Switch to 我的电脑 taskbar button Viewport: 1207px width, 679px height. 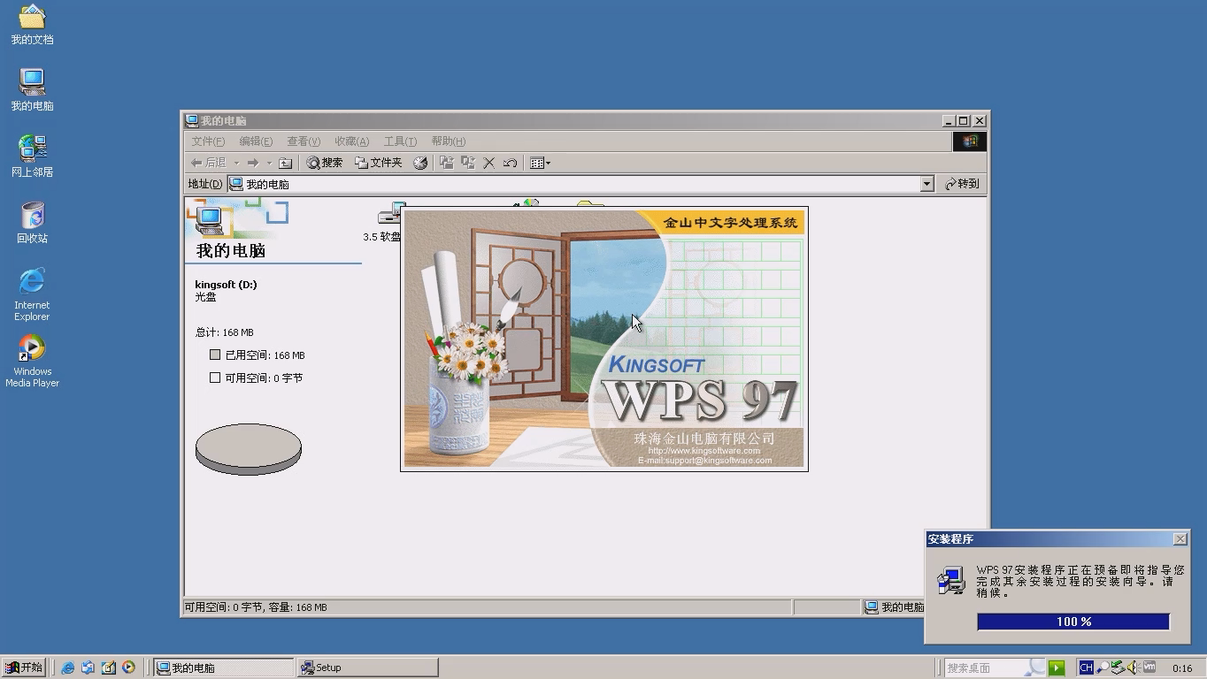pyautogui.click(x=224, y=668)
